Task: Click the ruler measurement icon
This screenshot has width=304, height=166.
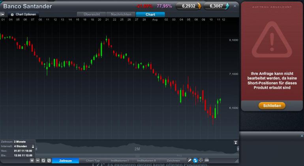Action: 206,160
